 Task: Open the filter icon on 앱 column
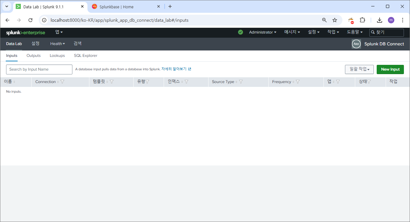[x=338, y=82]
